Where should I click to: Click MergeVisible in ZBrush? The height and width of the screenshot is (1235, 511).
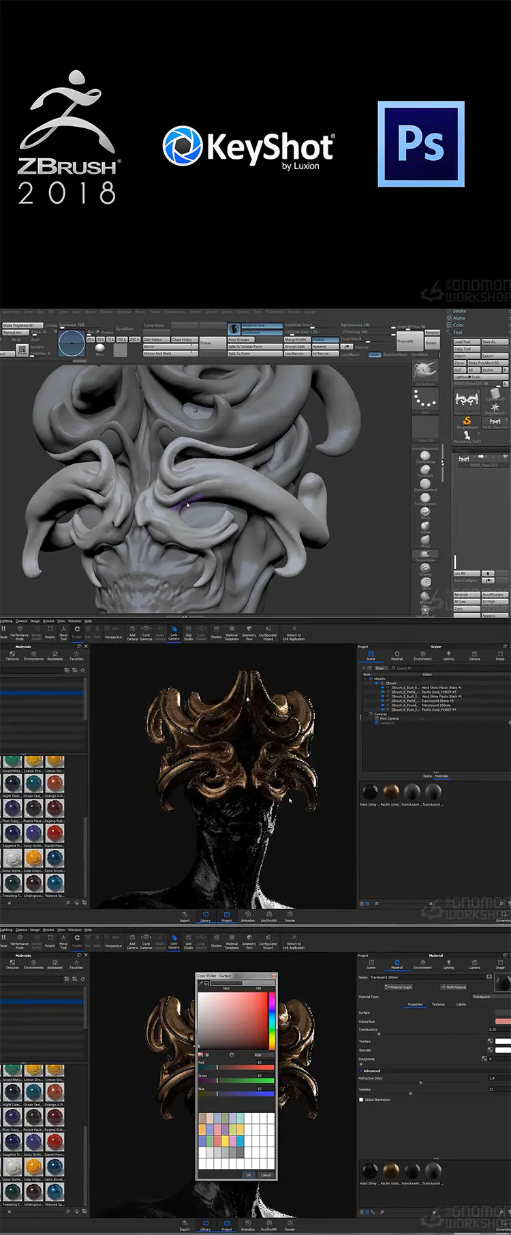[296, 339]
